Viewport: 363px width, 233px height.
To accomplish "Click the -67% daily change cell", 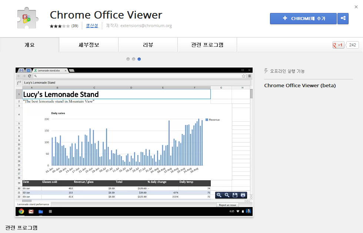I will [163, 193].
